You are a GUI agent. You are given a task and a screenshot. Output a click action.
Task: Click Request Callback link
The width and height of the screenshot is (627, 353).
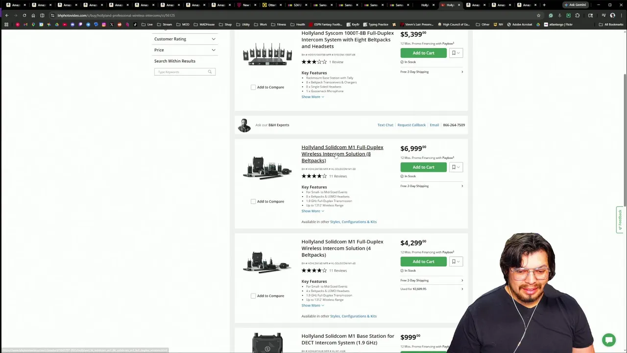[x=411, y=125]
